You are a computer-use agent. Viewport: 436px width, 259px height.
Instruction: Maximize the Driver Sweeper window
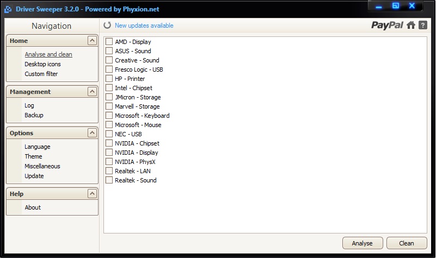tap(395, 6)
